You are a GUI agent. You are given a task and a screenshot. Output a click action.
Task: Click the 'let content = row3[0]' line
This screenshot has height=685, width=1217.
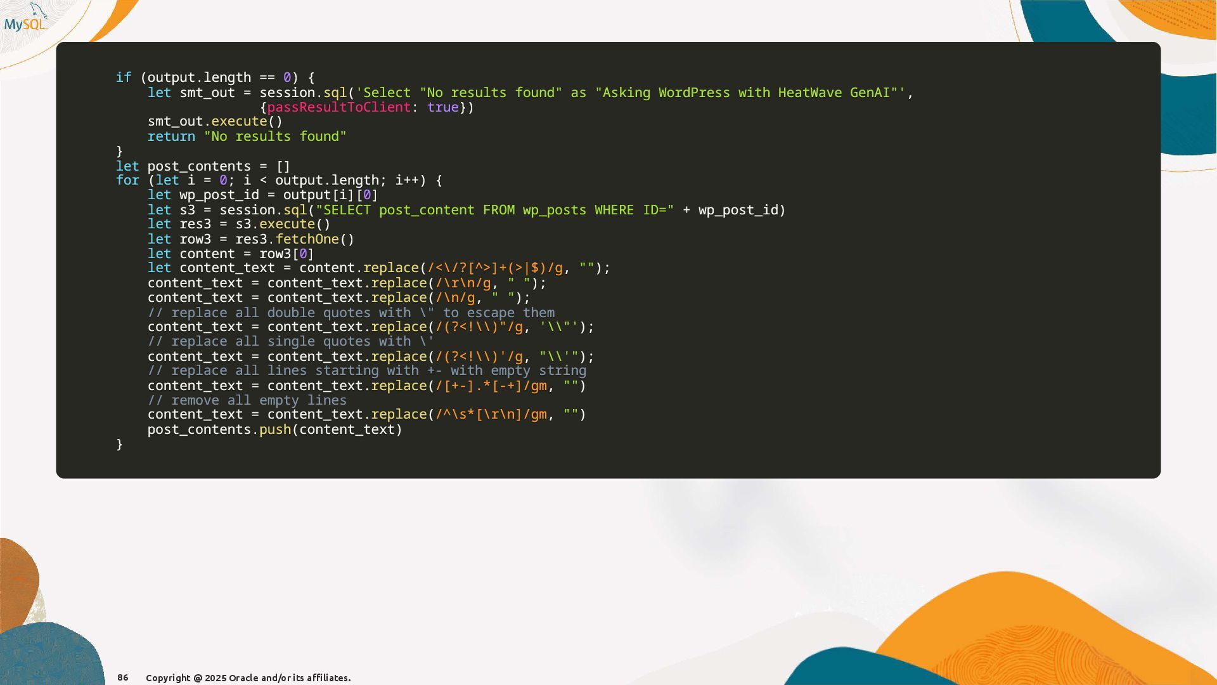point(231,254)
